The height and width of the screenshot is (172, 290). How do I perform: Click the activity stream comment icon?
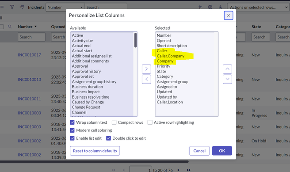23,7
